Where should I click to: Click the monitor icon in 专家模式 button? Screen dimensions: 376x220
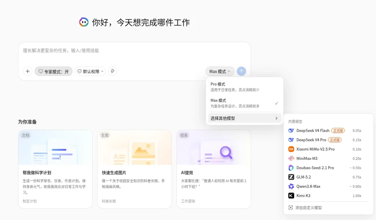point(40,71)
